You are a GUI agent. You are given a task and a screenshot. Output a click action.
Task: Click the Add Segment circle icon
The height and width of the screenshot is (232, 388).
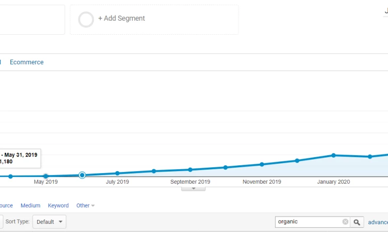[86, 20]
